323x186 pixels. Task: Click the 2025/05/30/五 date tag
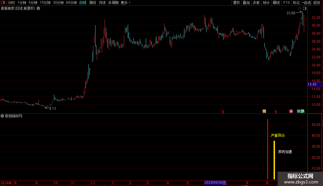click(x=215, y=183)
